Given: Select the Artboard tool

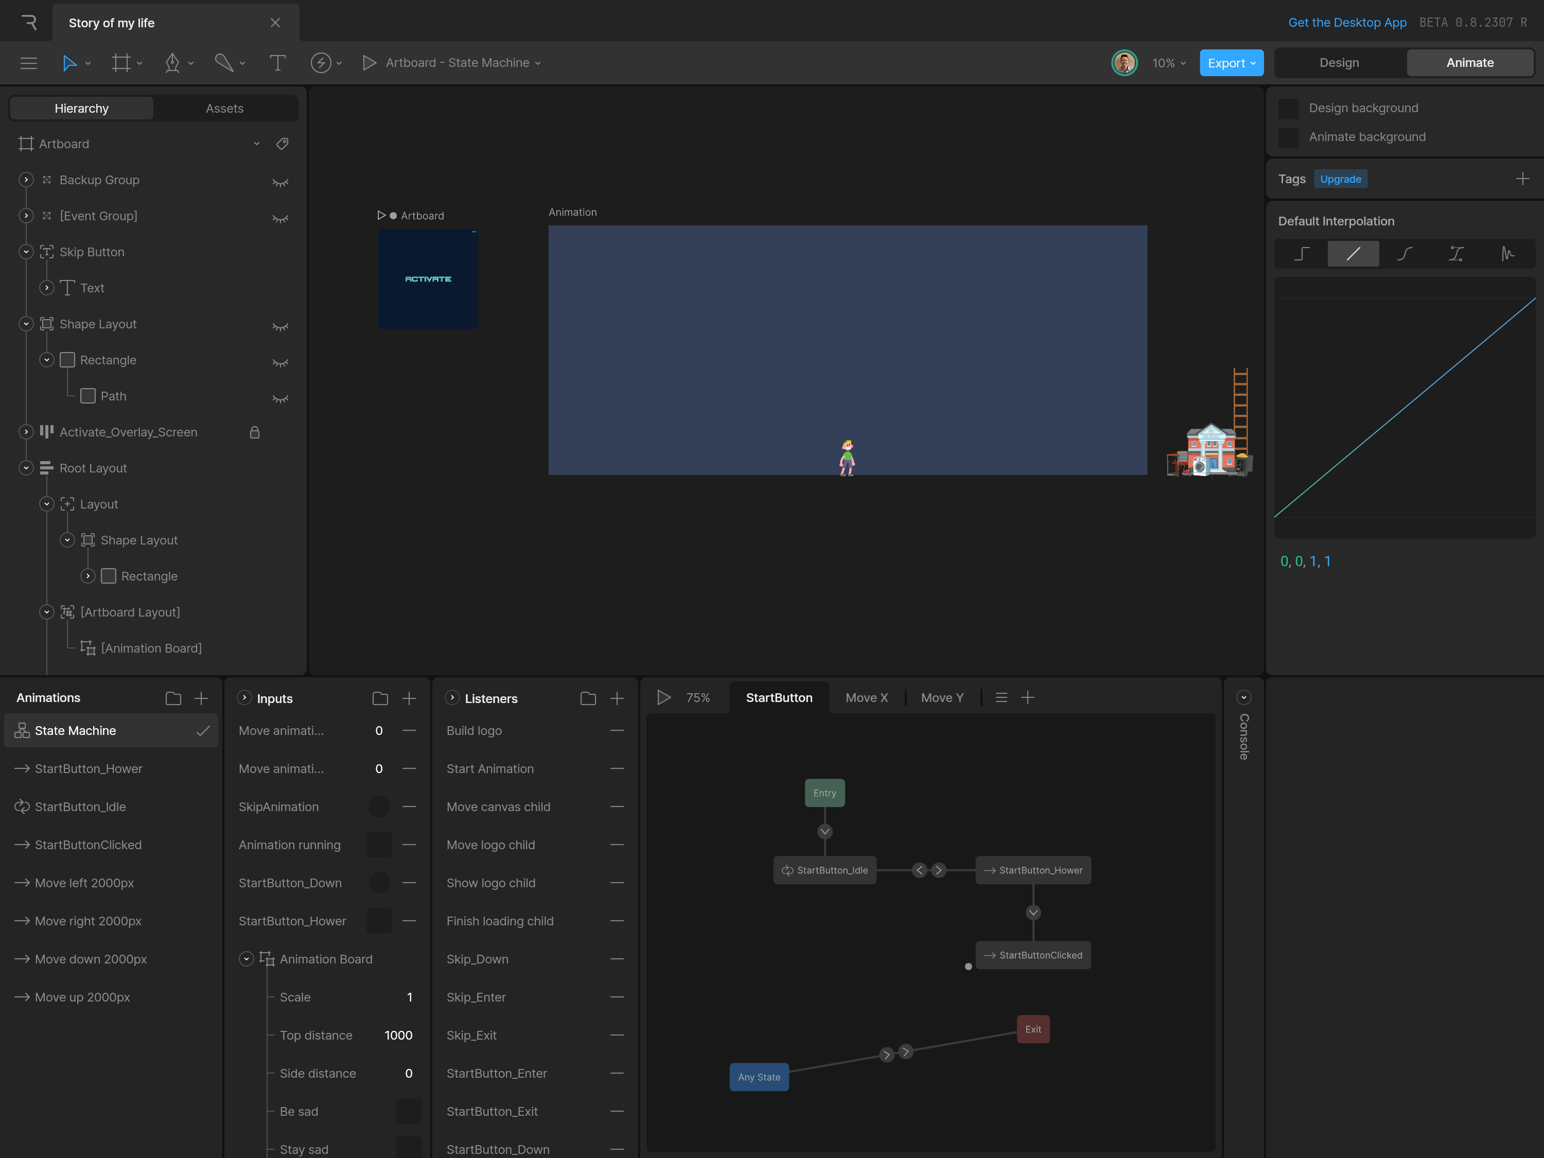Looking at the screenshot, I should pos(121,63).
